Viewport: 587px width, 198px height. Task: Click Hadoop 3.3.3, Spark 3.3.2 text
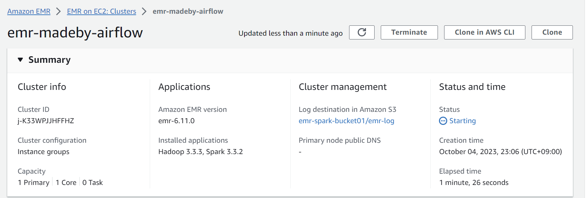[200, 152]
